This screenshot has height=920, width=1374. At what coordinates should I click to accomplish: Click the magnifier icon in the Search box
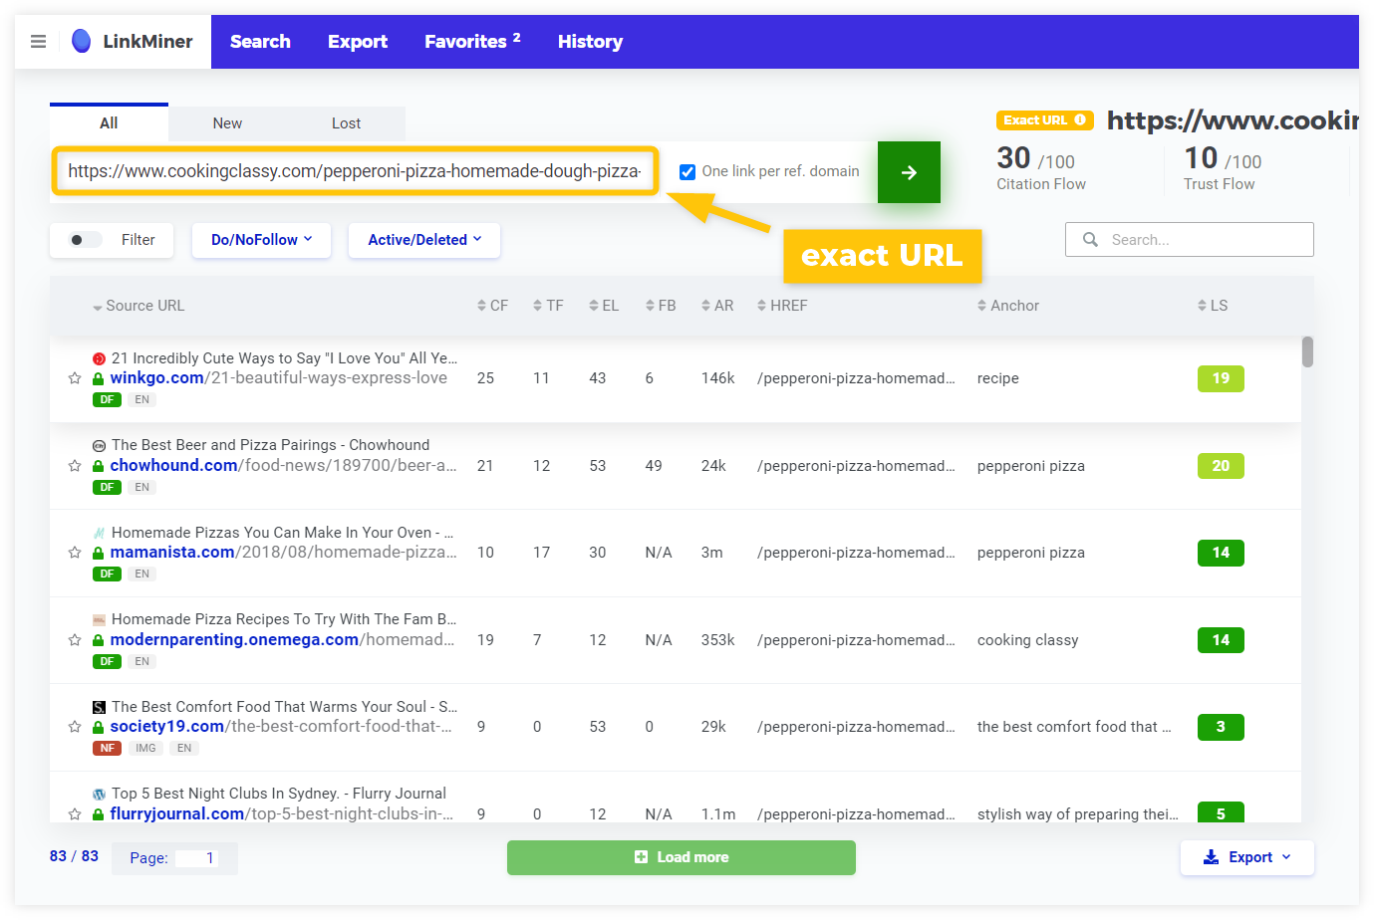[1090, 239]
